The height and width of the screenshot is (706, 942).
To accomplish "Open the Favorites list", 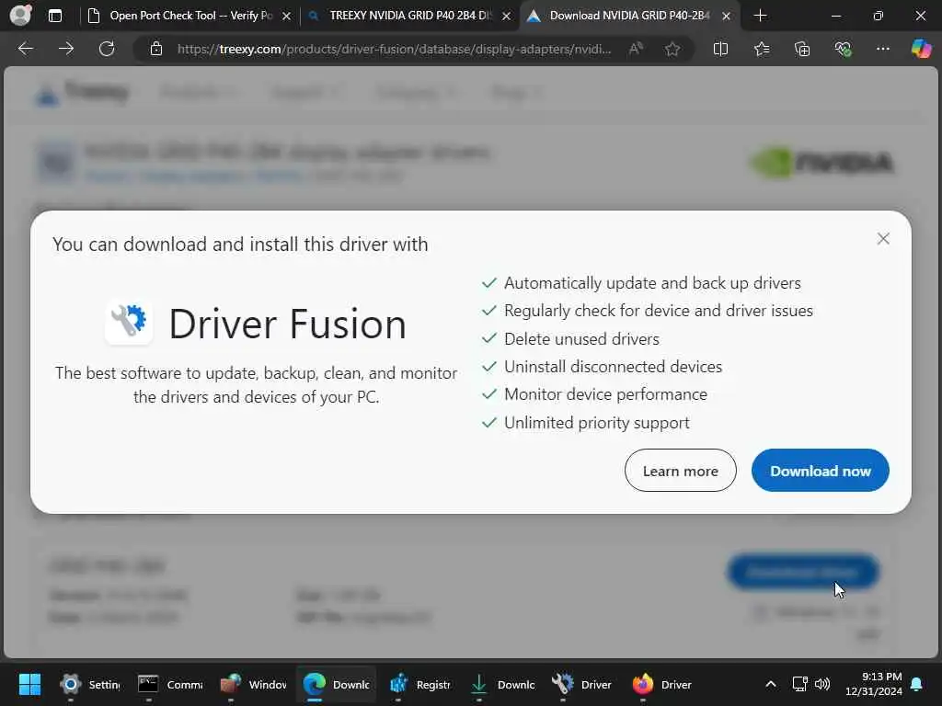I will [x=761, y=49].
